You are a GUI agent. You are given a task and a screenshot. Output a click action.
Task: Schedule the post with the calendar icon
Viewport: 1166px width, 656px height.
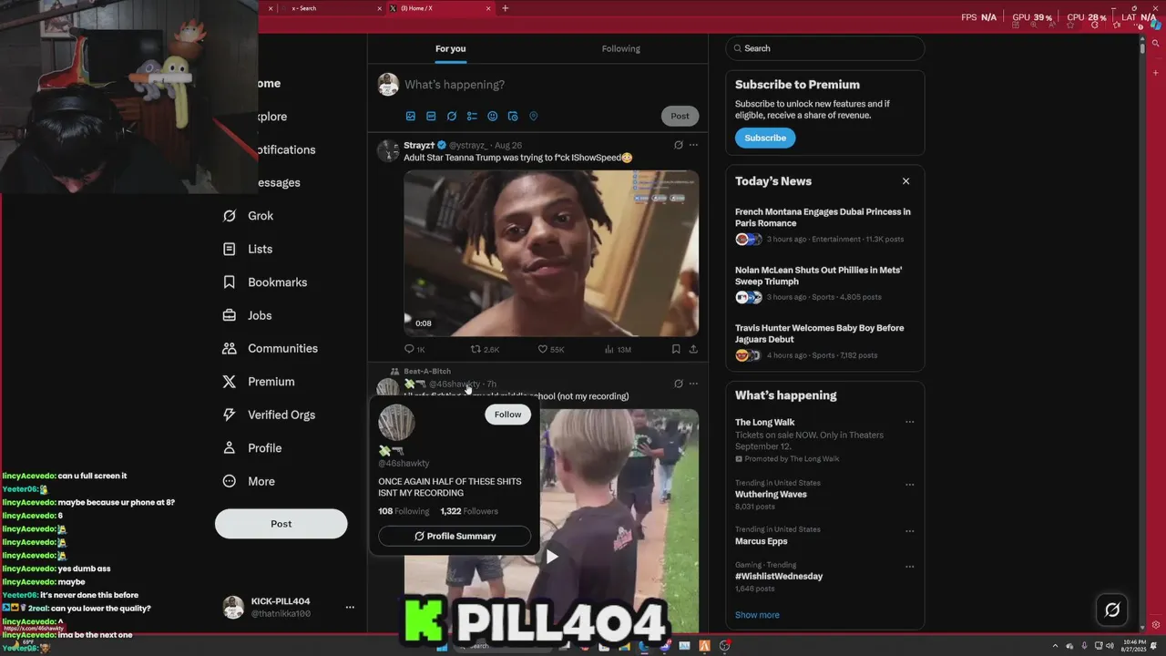coord(513,117)
